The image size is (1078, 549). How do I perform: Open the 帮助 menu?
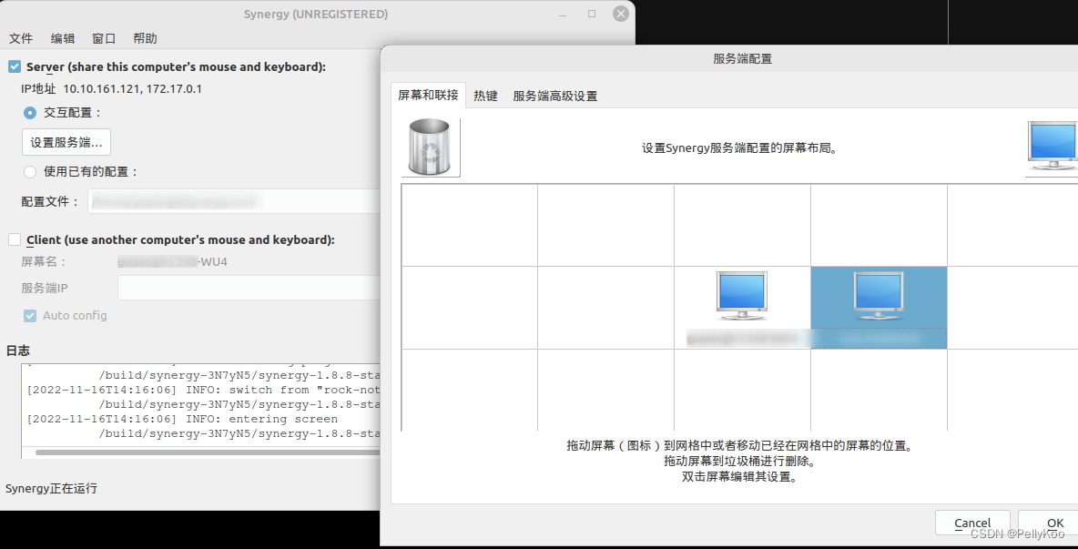(145, 38)
